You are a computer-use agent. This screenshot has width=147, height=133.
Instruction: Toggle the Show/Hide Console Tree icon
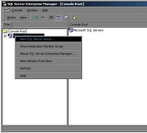click(x=58, y=18)
